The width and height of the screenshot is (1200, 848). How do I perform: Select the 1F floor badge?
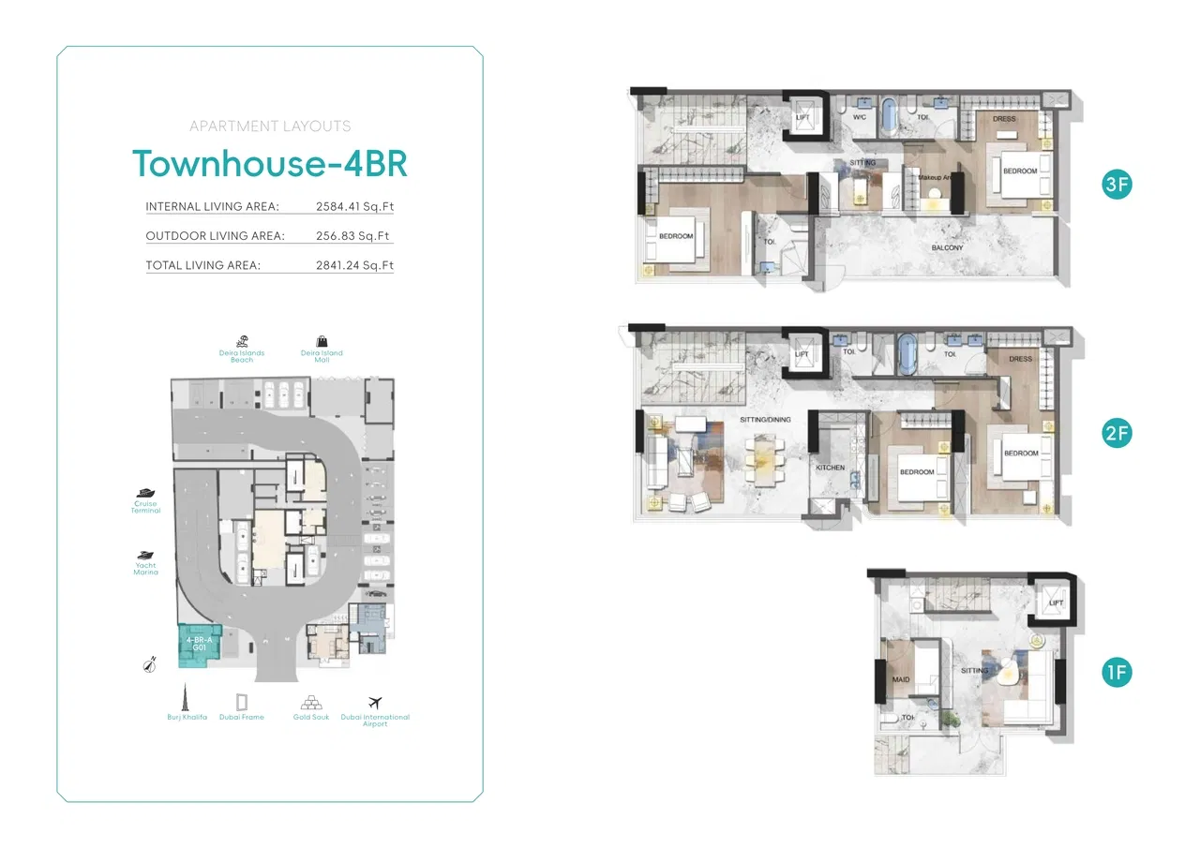[1117, 672]
